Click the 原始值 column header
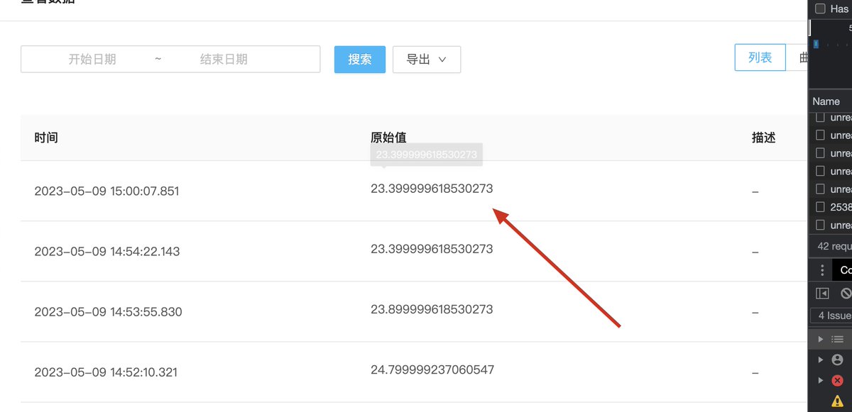The image size is (852, 412). pos(388,138)
